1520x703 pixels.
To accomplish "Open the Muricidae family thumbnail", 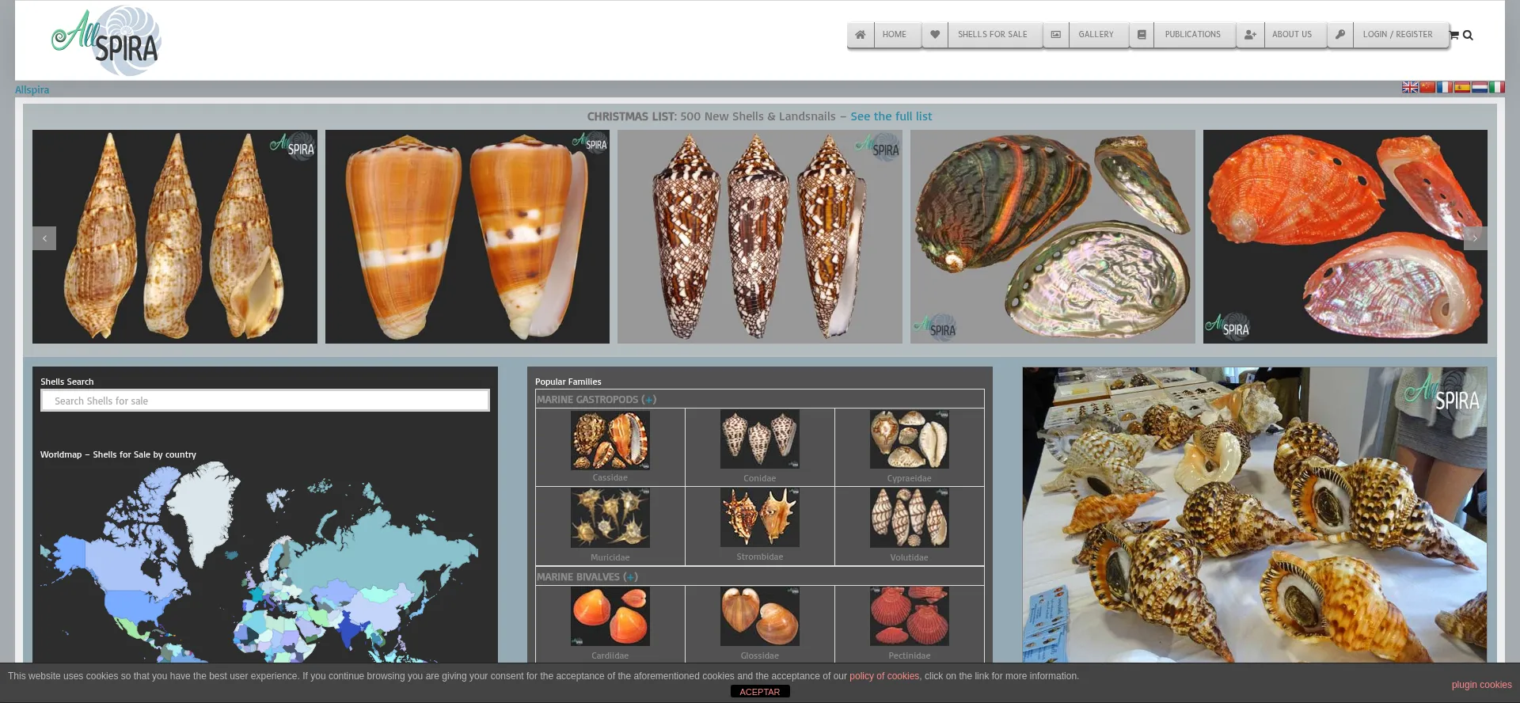I will pyautogui.click(x=610, y=518).
